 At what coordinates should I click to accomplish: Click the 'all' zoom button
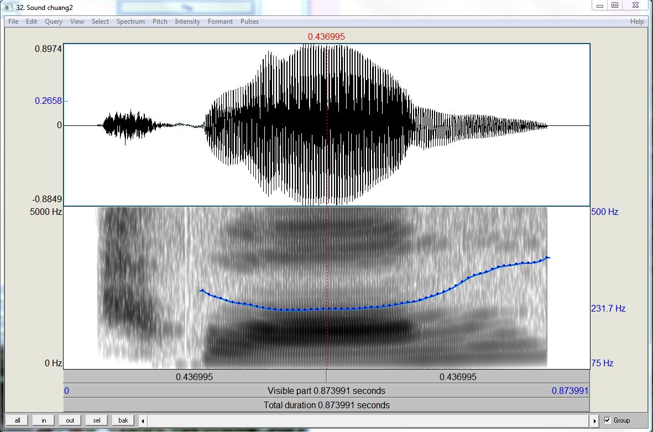[18, 420]
